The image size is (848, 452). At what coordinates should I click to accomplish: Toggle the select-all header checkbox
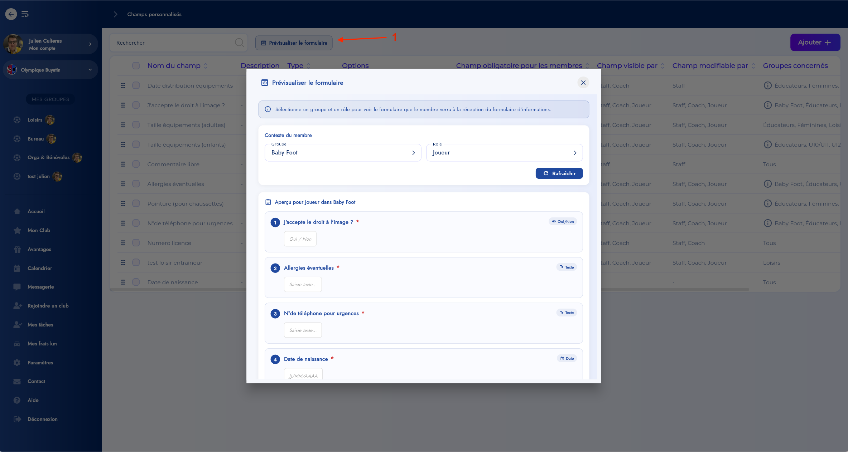[136, 65]
